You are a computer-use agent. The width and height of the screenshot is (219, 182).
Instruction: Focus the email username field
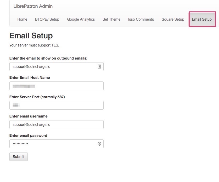(57, 125)
